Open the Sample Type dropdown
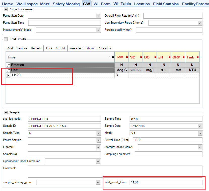209x191 pixels. point(98,133)
